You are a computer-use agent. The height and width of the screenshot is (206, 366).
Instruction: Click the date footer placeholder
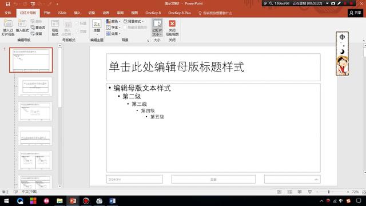tap(135, 179)
